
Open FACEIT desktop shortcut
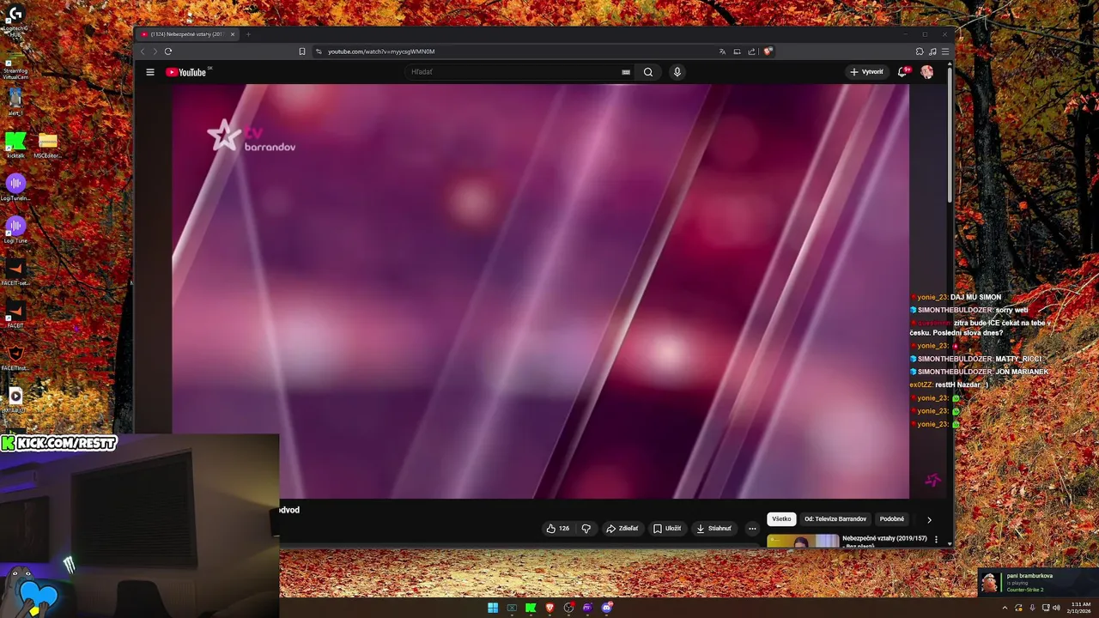tap(15, 314)
